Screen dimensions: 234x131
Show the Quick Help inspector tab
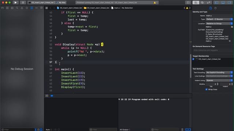click(x=215, y=8)
